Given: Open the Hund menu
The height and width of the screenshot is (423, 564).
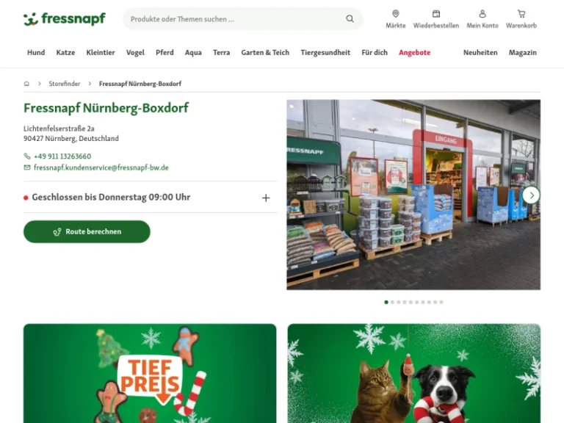Looking at the screenshot, I should 36,53.
